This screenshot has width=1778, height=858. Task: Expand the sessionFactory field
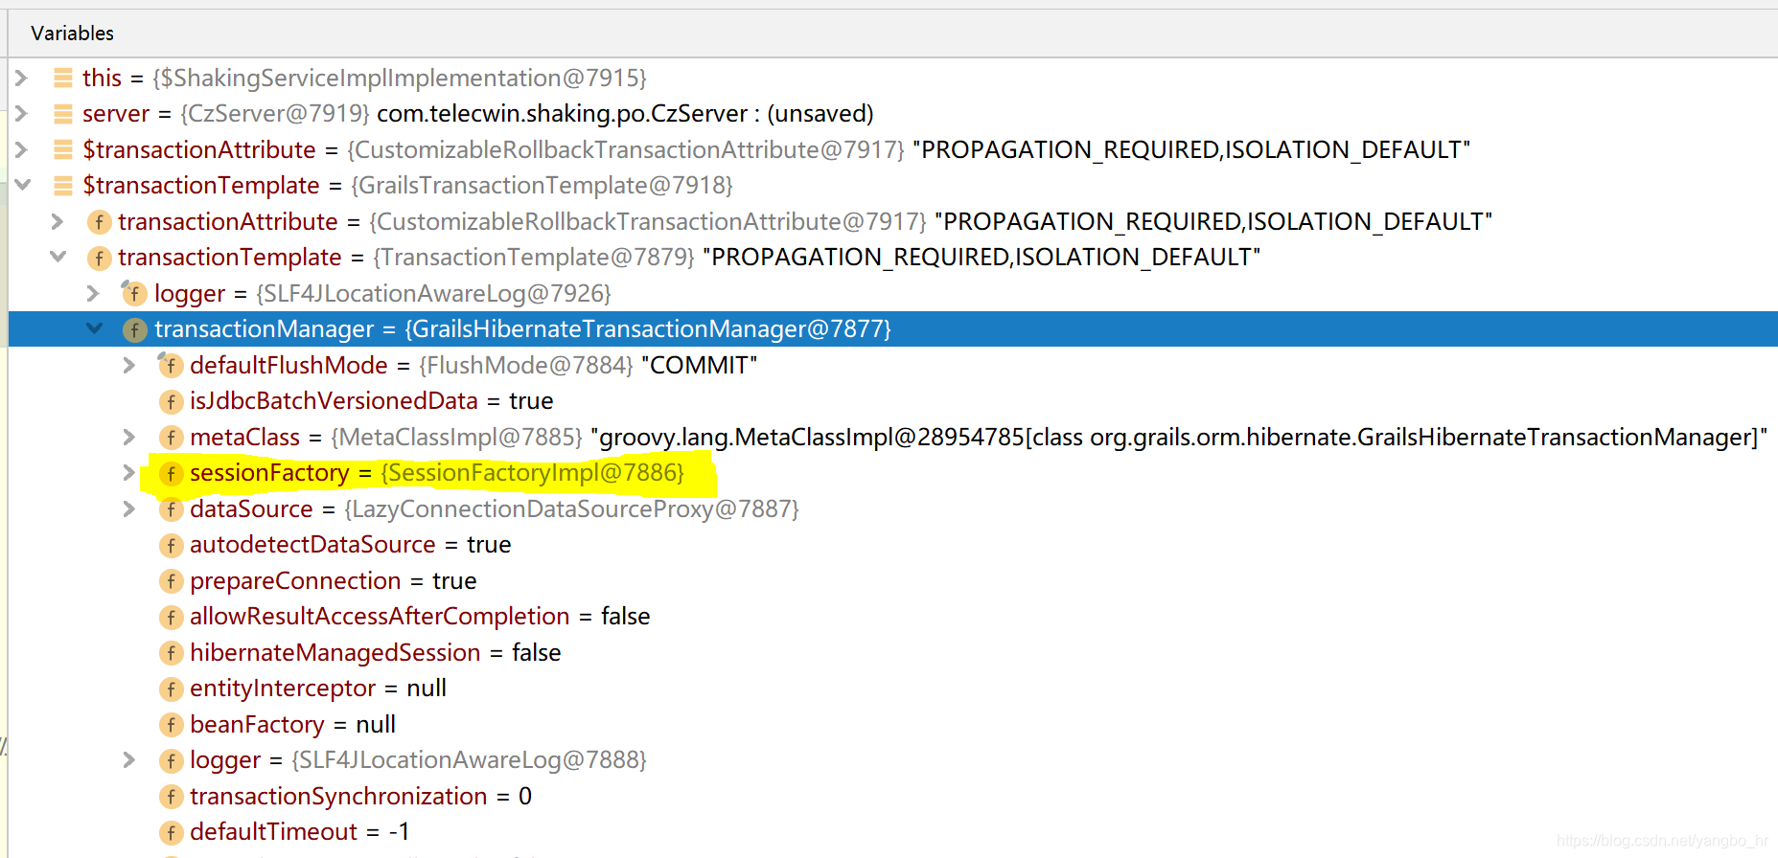pos(129,473)
